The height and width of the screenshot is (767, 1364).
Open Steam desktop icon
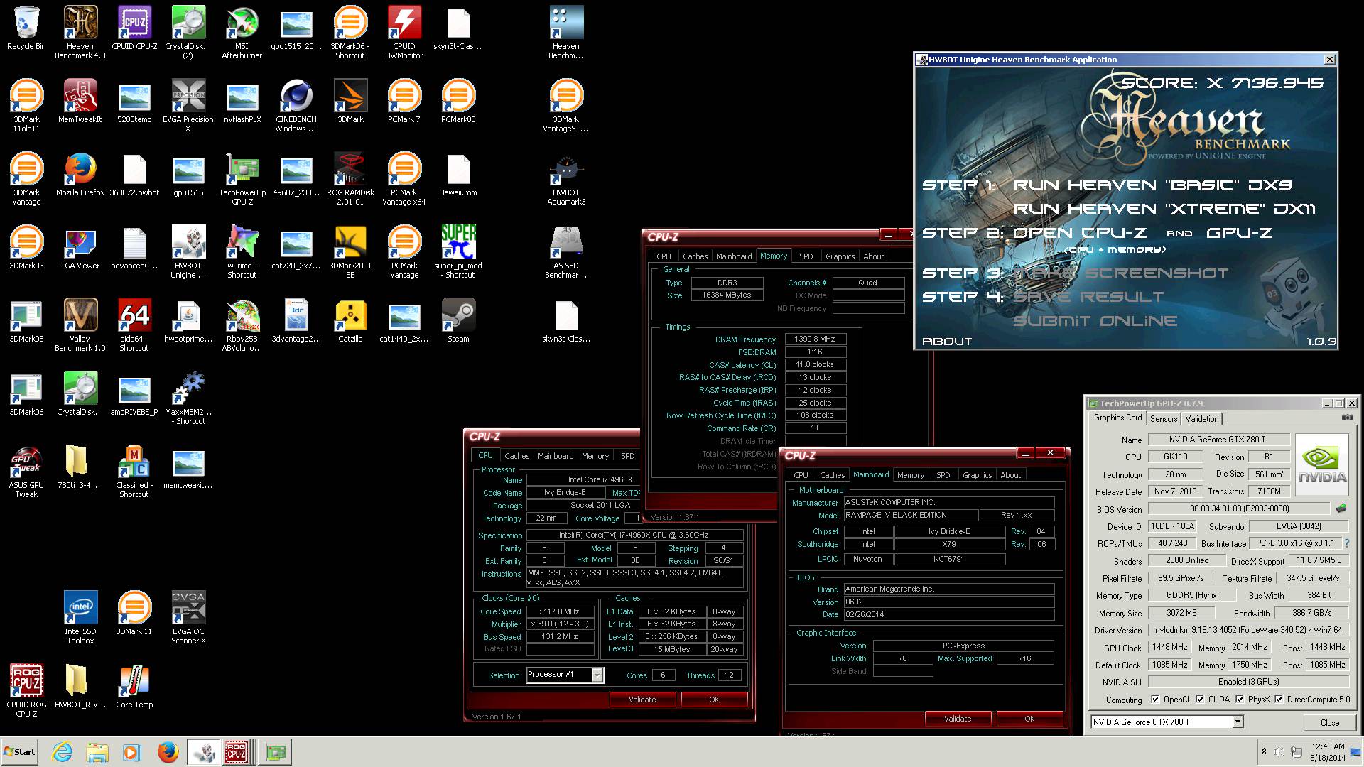point(458,320)
